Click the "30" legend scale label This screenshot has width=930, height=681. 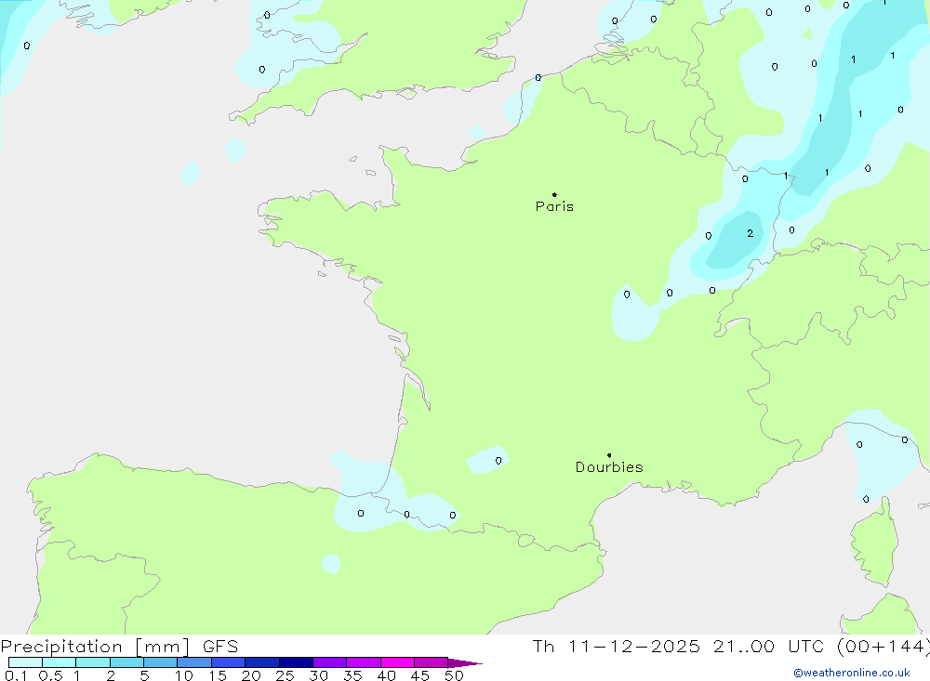tap(319, 675)
